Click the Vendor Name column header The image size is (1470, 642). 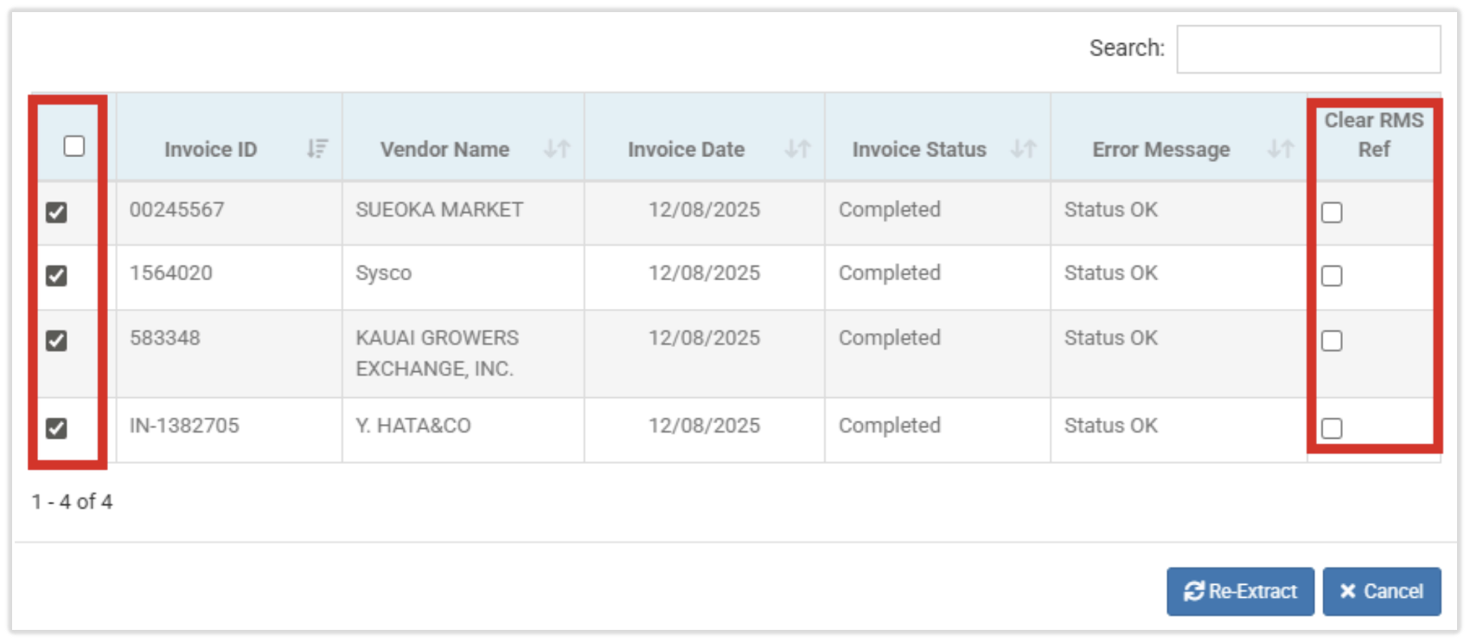[444, 150]
